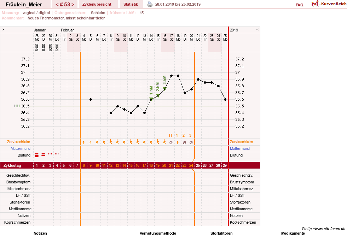Click the Januar month header

point(40,30)
